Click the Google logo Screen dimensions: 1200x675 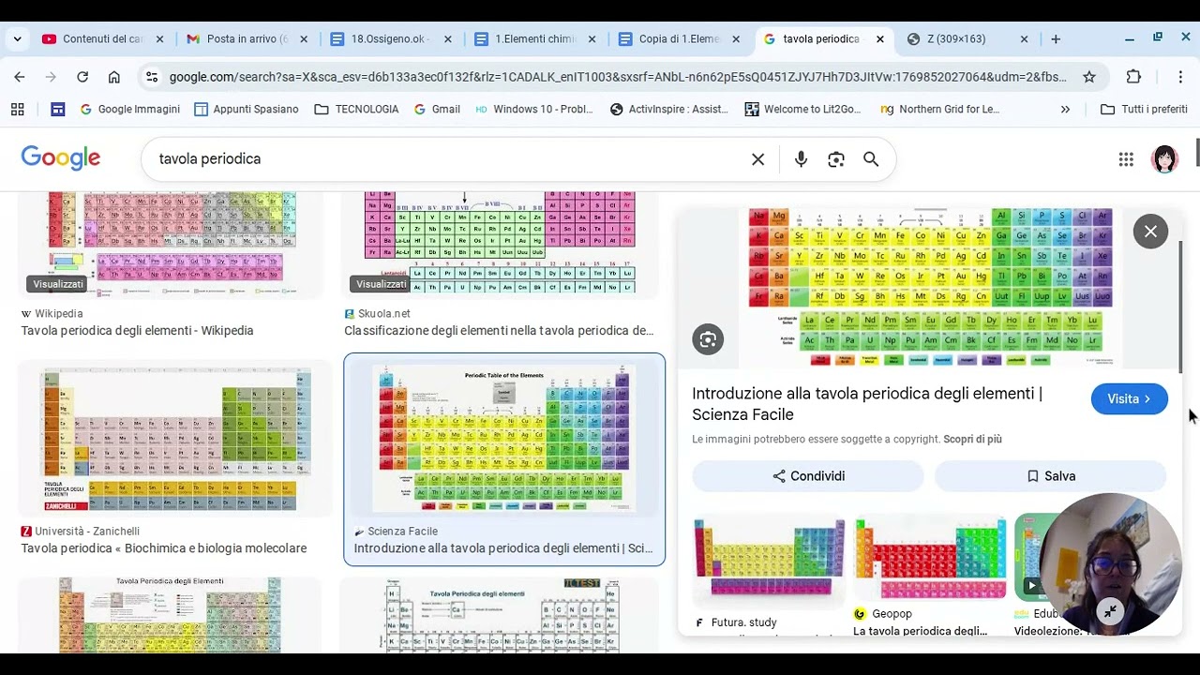pos(61,158)
